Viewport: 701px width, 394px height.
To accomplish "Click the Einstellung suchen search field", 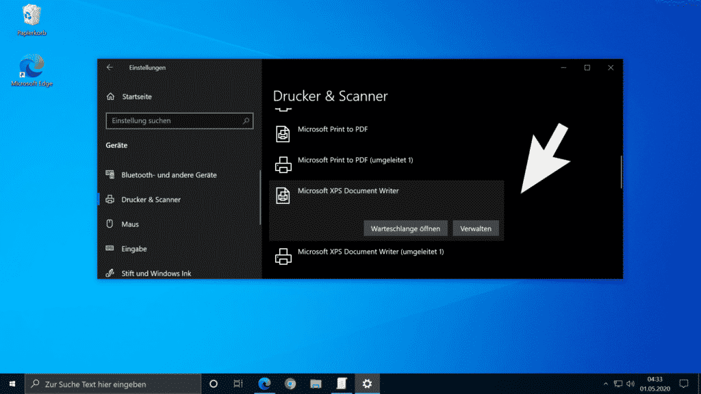I will pos(179,120).
